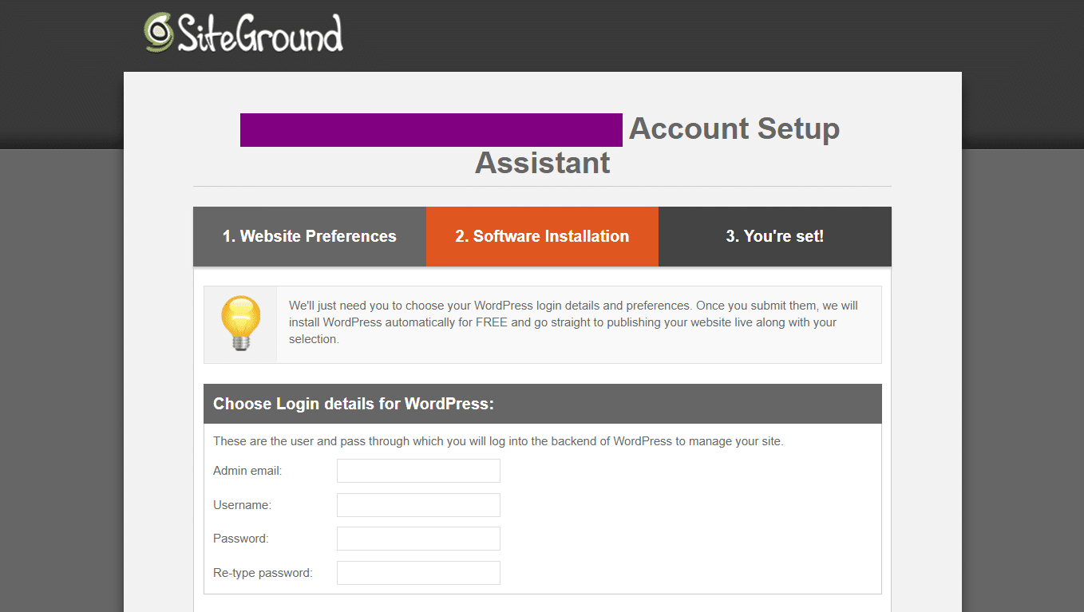Screen dimensions: 1084x612
Task: Click the WordPress install tip message text
Action: click(573, 322)
